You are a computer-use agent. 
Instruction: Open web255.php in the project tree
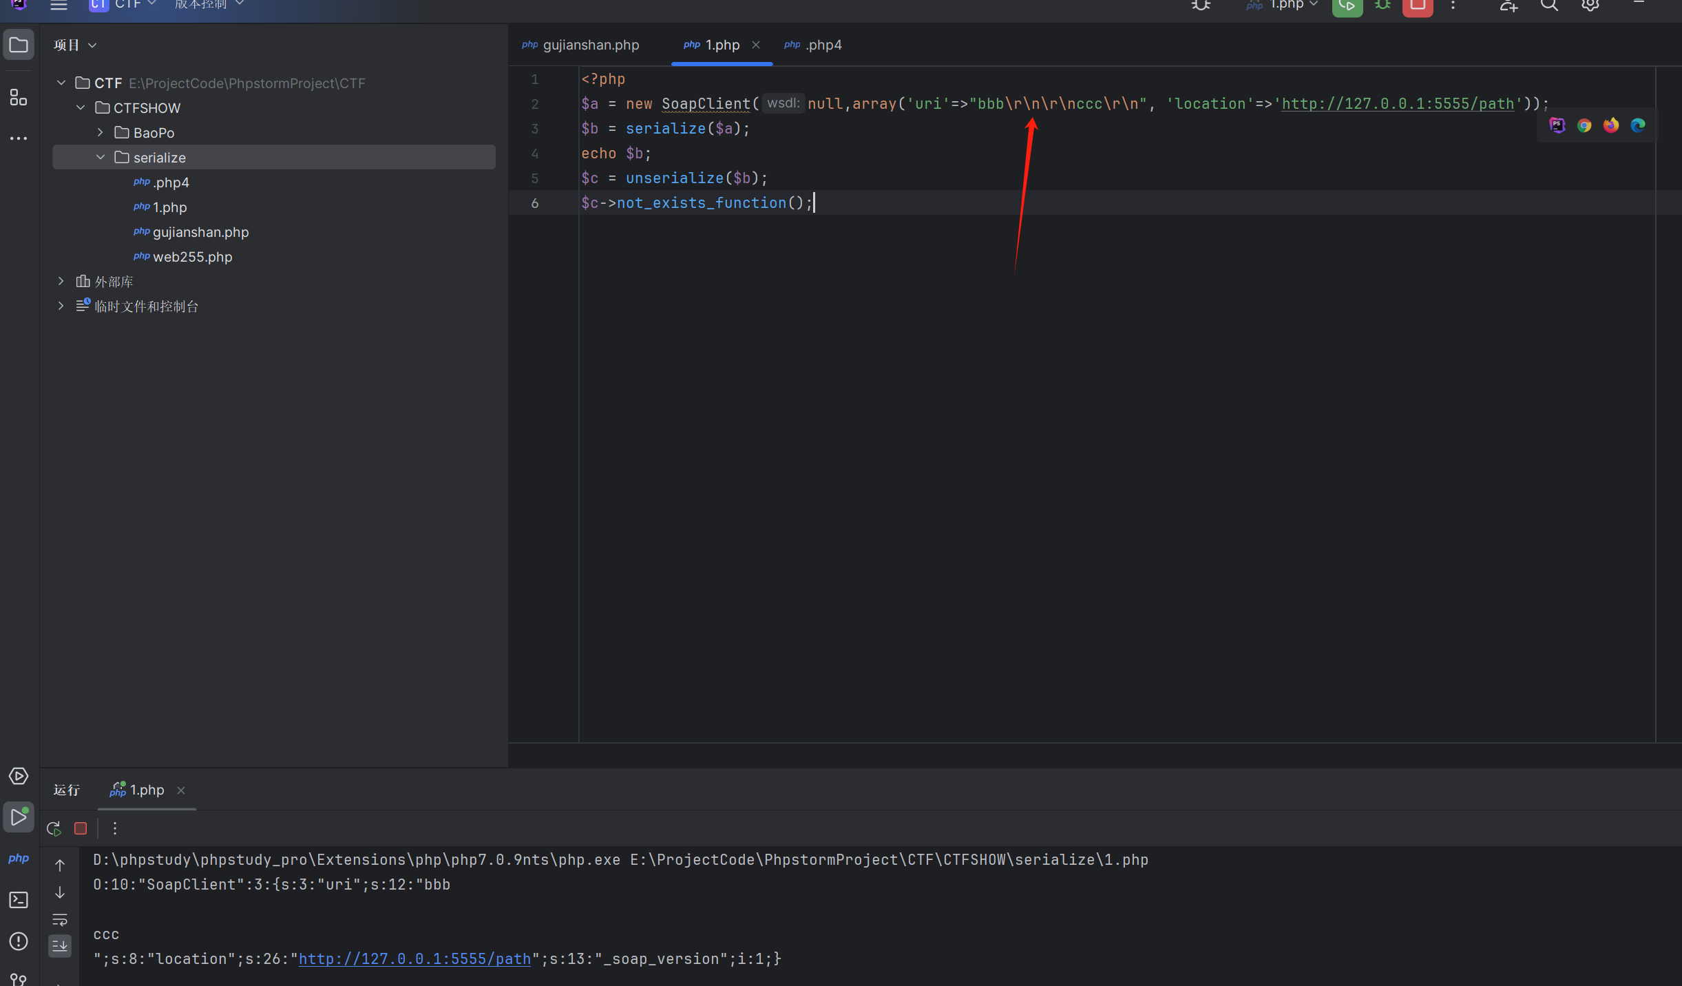[x=192, y=257]
